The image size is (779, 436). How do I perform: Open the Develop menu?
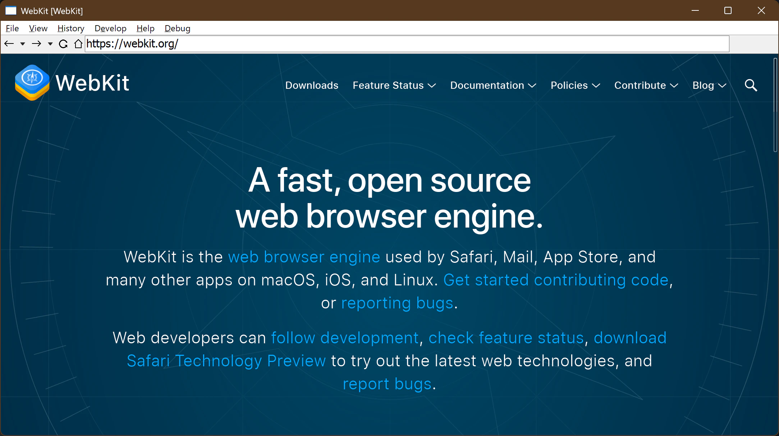110,28
